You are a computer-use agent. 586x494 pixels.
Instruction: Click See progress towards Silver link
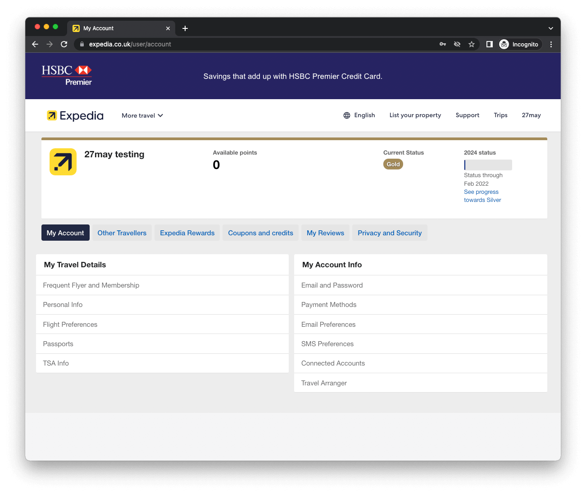point(482,196)
